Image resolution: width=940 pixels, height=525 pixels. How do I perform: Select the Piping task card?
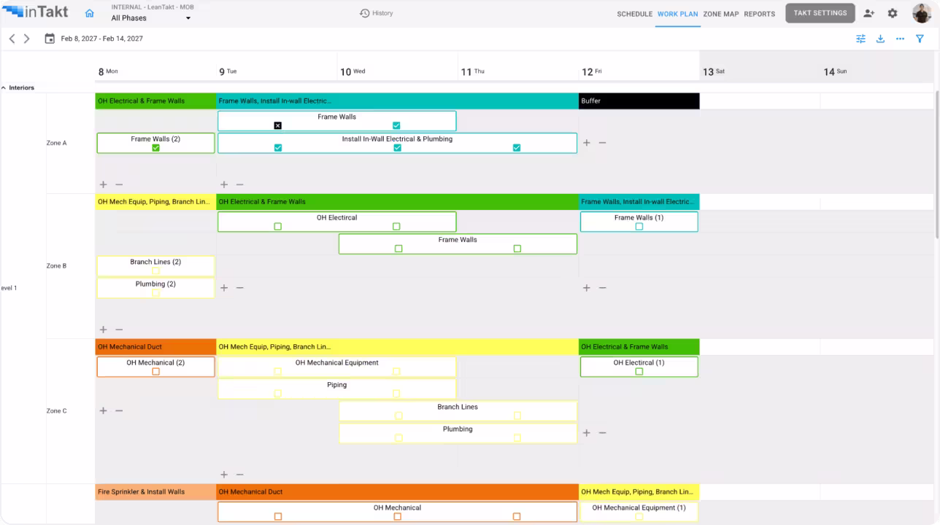(336, 389)
